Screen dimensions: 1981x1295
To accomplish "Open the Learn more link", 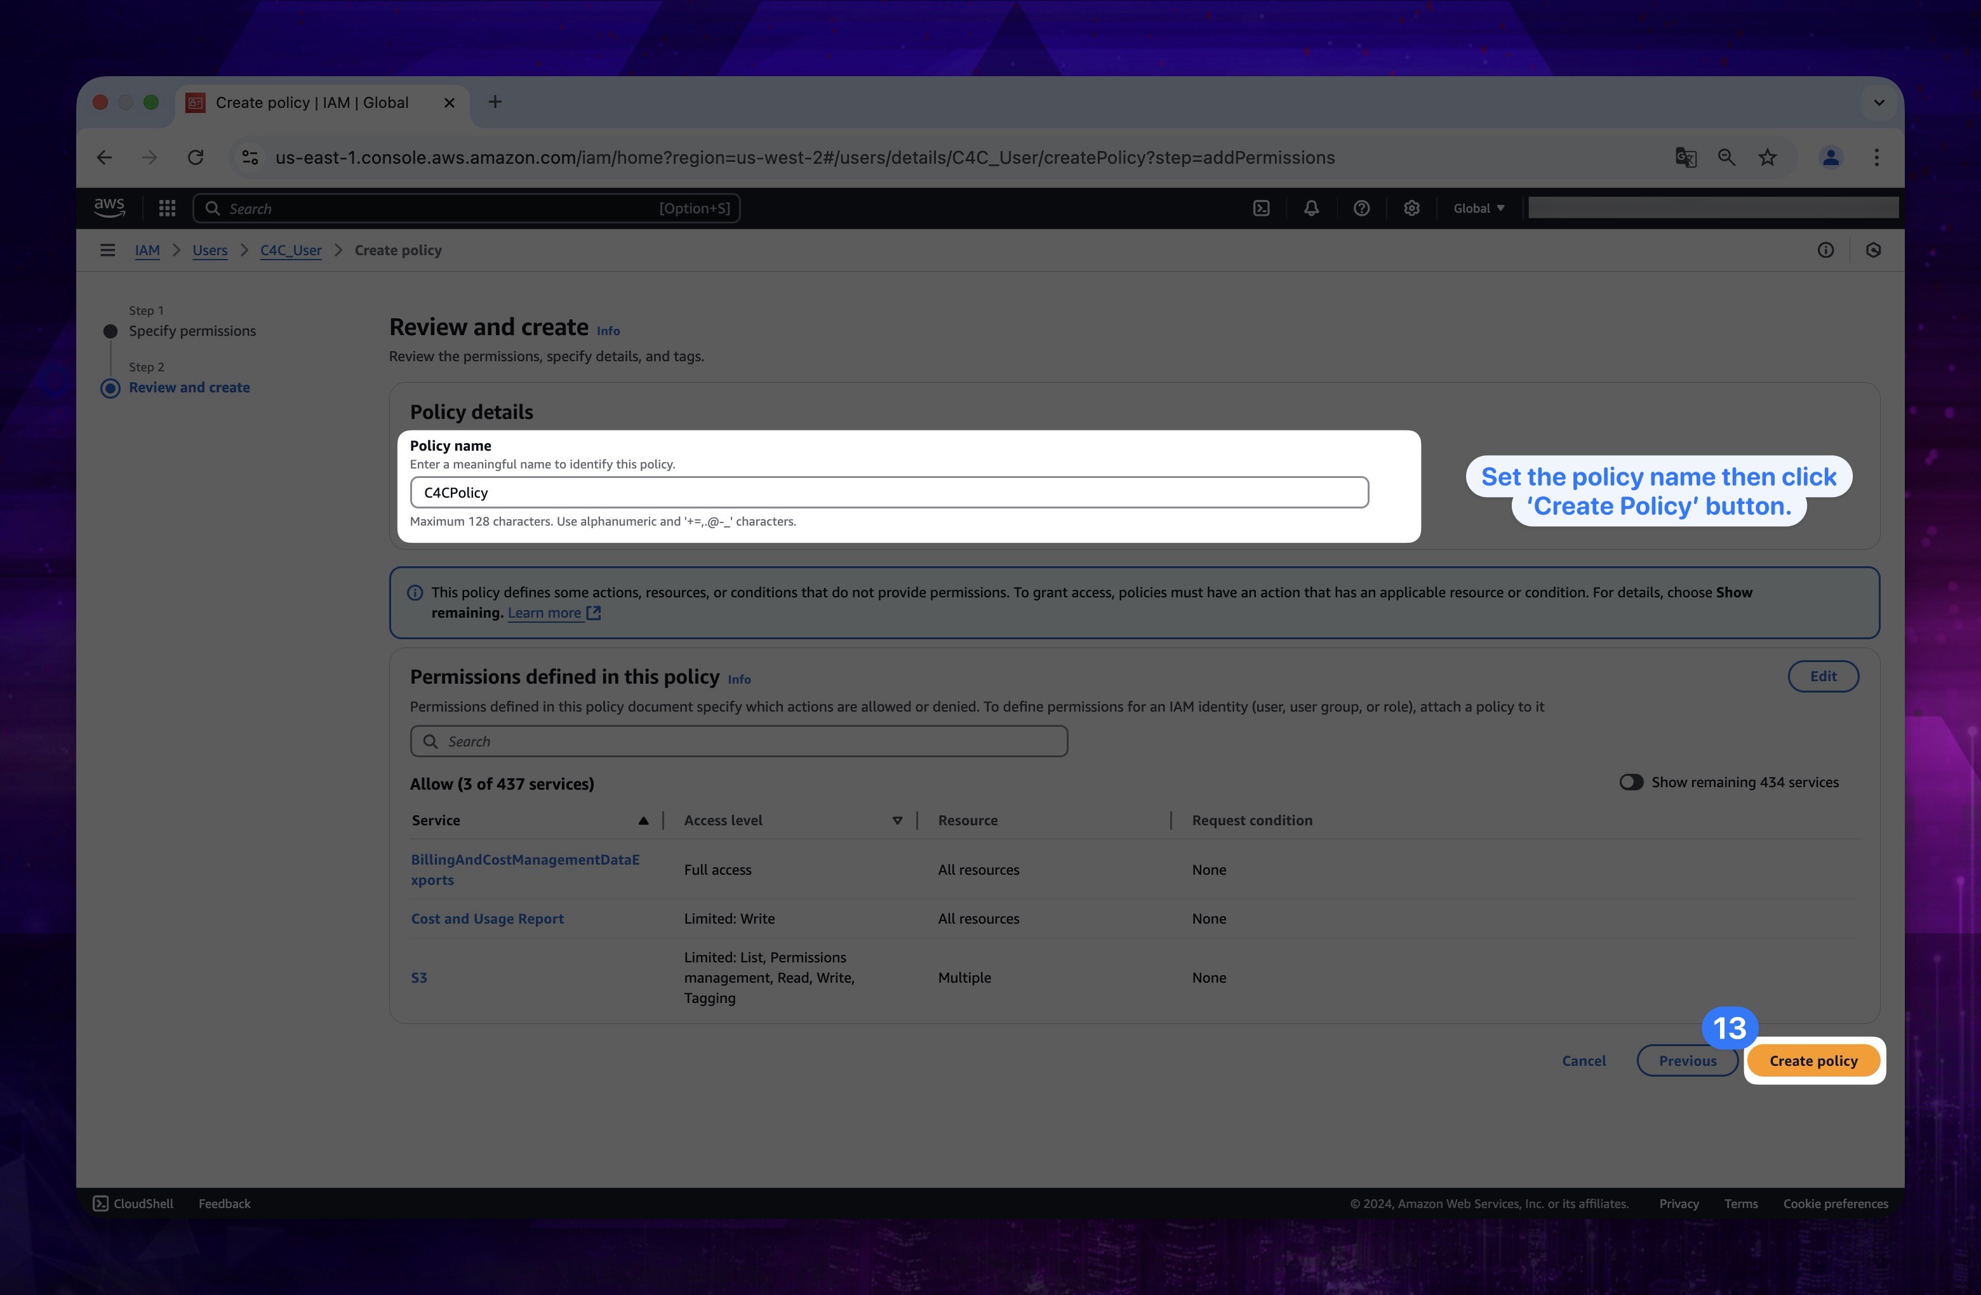I will 554,613.
